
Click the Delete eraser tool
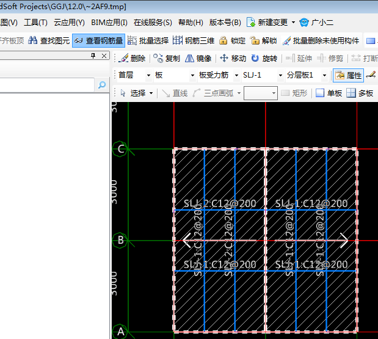pyautogui.click(x=132, y=59)
